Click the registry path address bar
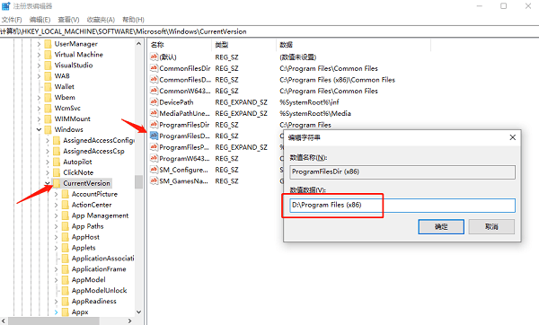 269,31
